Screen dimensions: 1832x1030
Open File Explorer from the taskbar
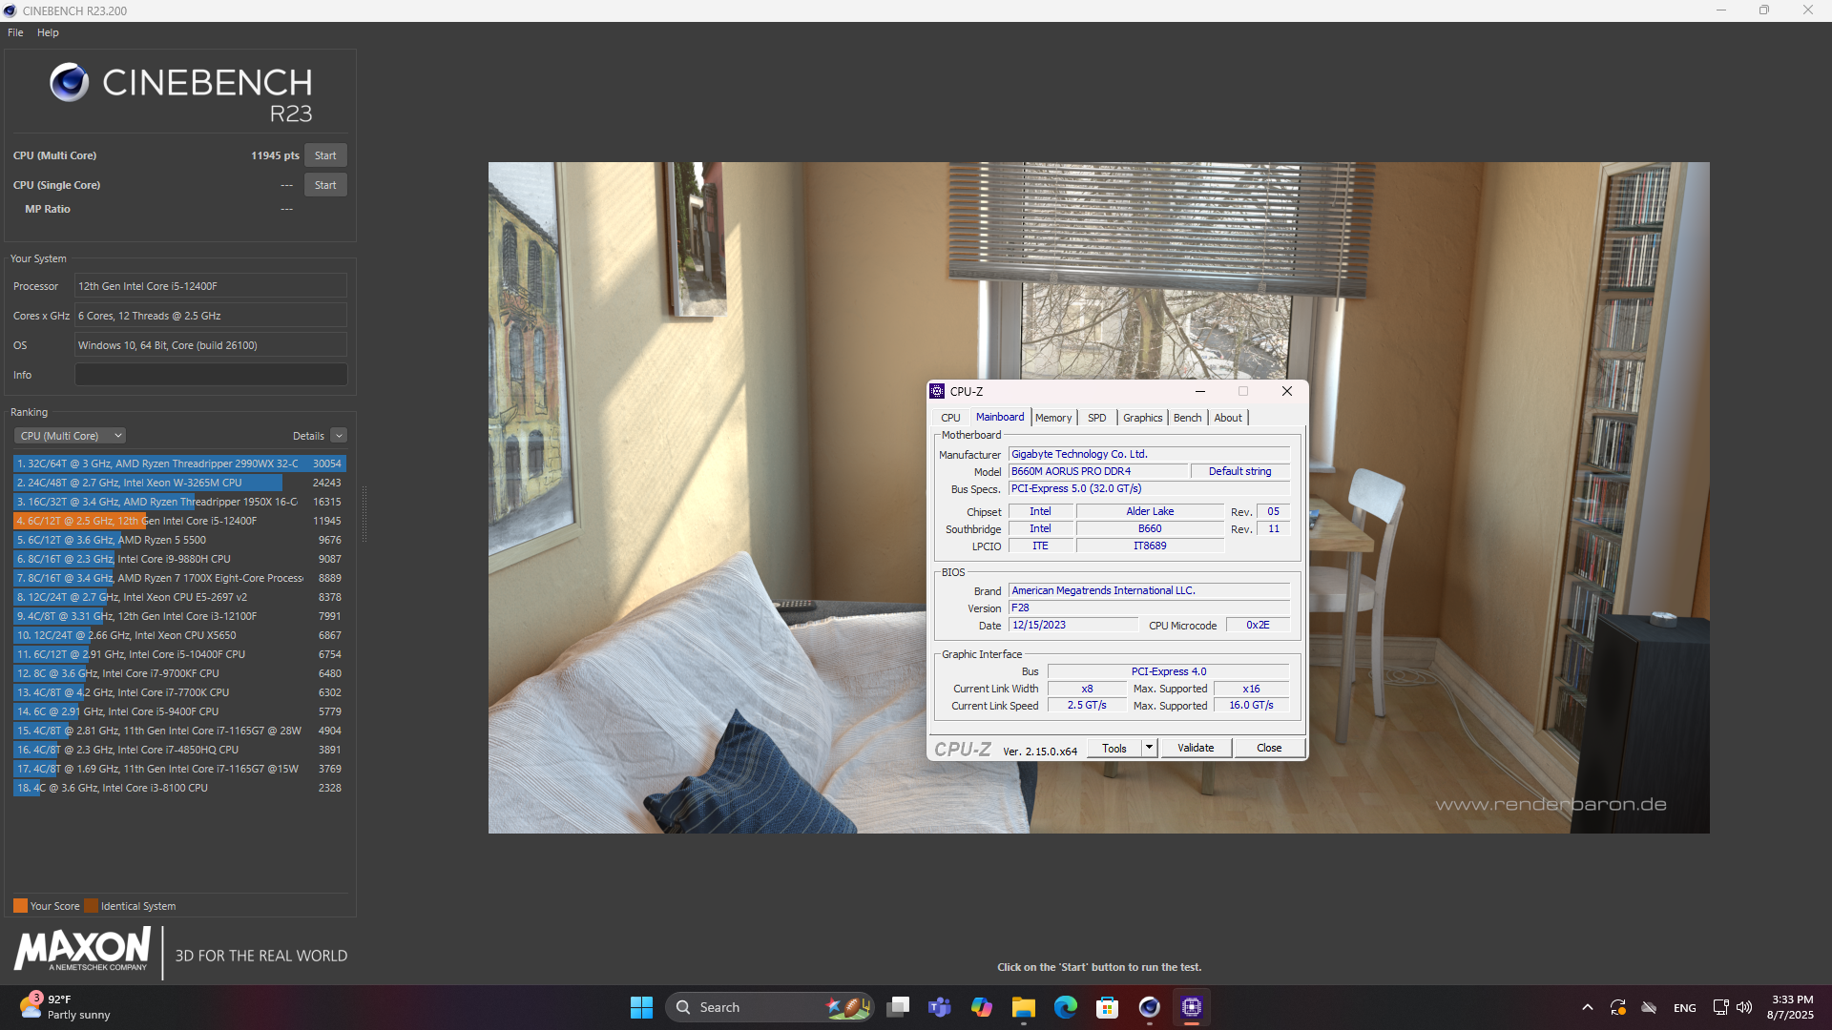(1024, 1007)
